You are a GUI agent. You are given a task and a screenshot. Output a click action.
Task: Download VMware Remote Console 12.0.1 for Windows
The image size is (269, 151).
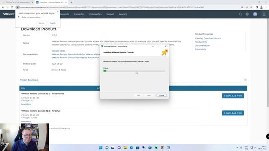coord(233,96)
